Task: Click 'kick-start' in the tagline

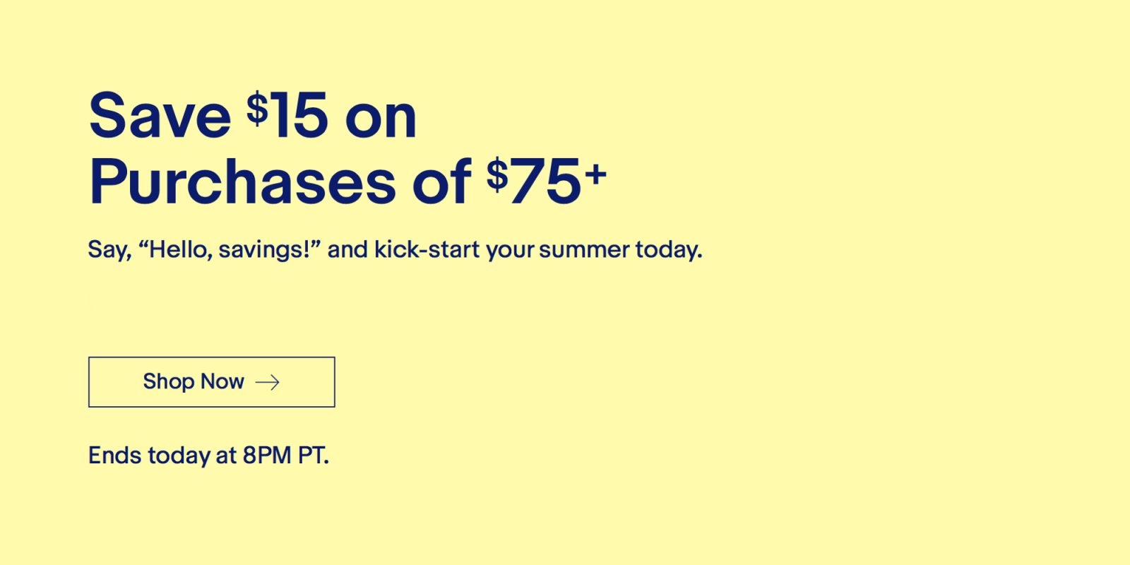Action: point(427,249)
